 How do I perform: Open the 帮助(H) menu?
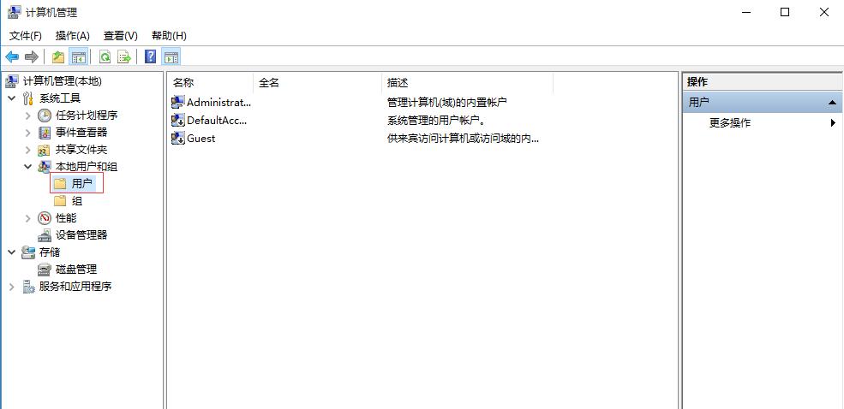click(x=169, y=35)
